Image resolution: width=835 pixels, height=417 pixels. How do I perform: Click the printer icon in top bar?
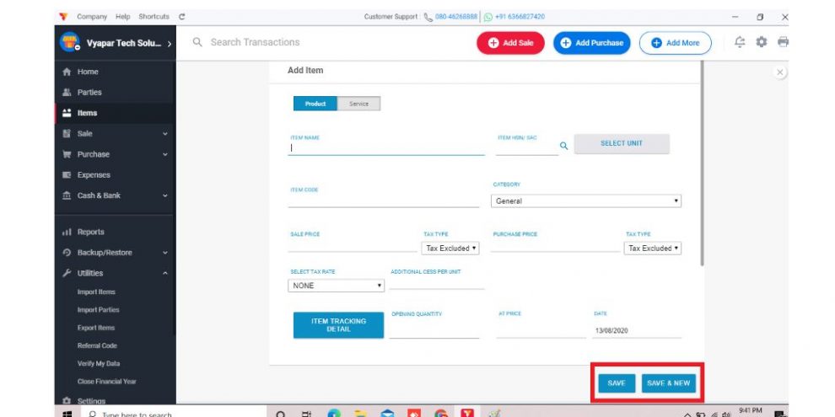coord(783,42)
